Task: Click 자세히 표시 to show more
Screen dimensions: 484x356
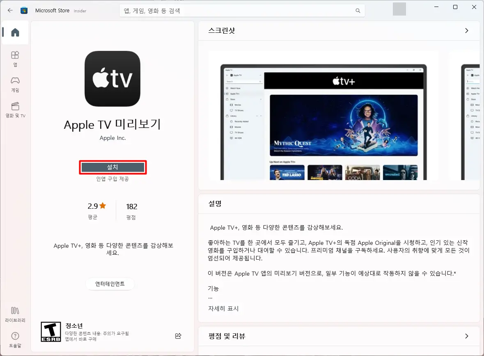Action: pos(223,308)
